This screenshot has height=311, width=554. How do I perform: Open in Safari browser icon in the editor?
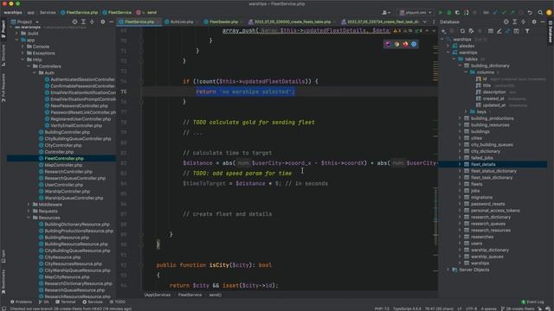[x=414, y=44]
